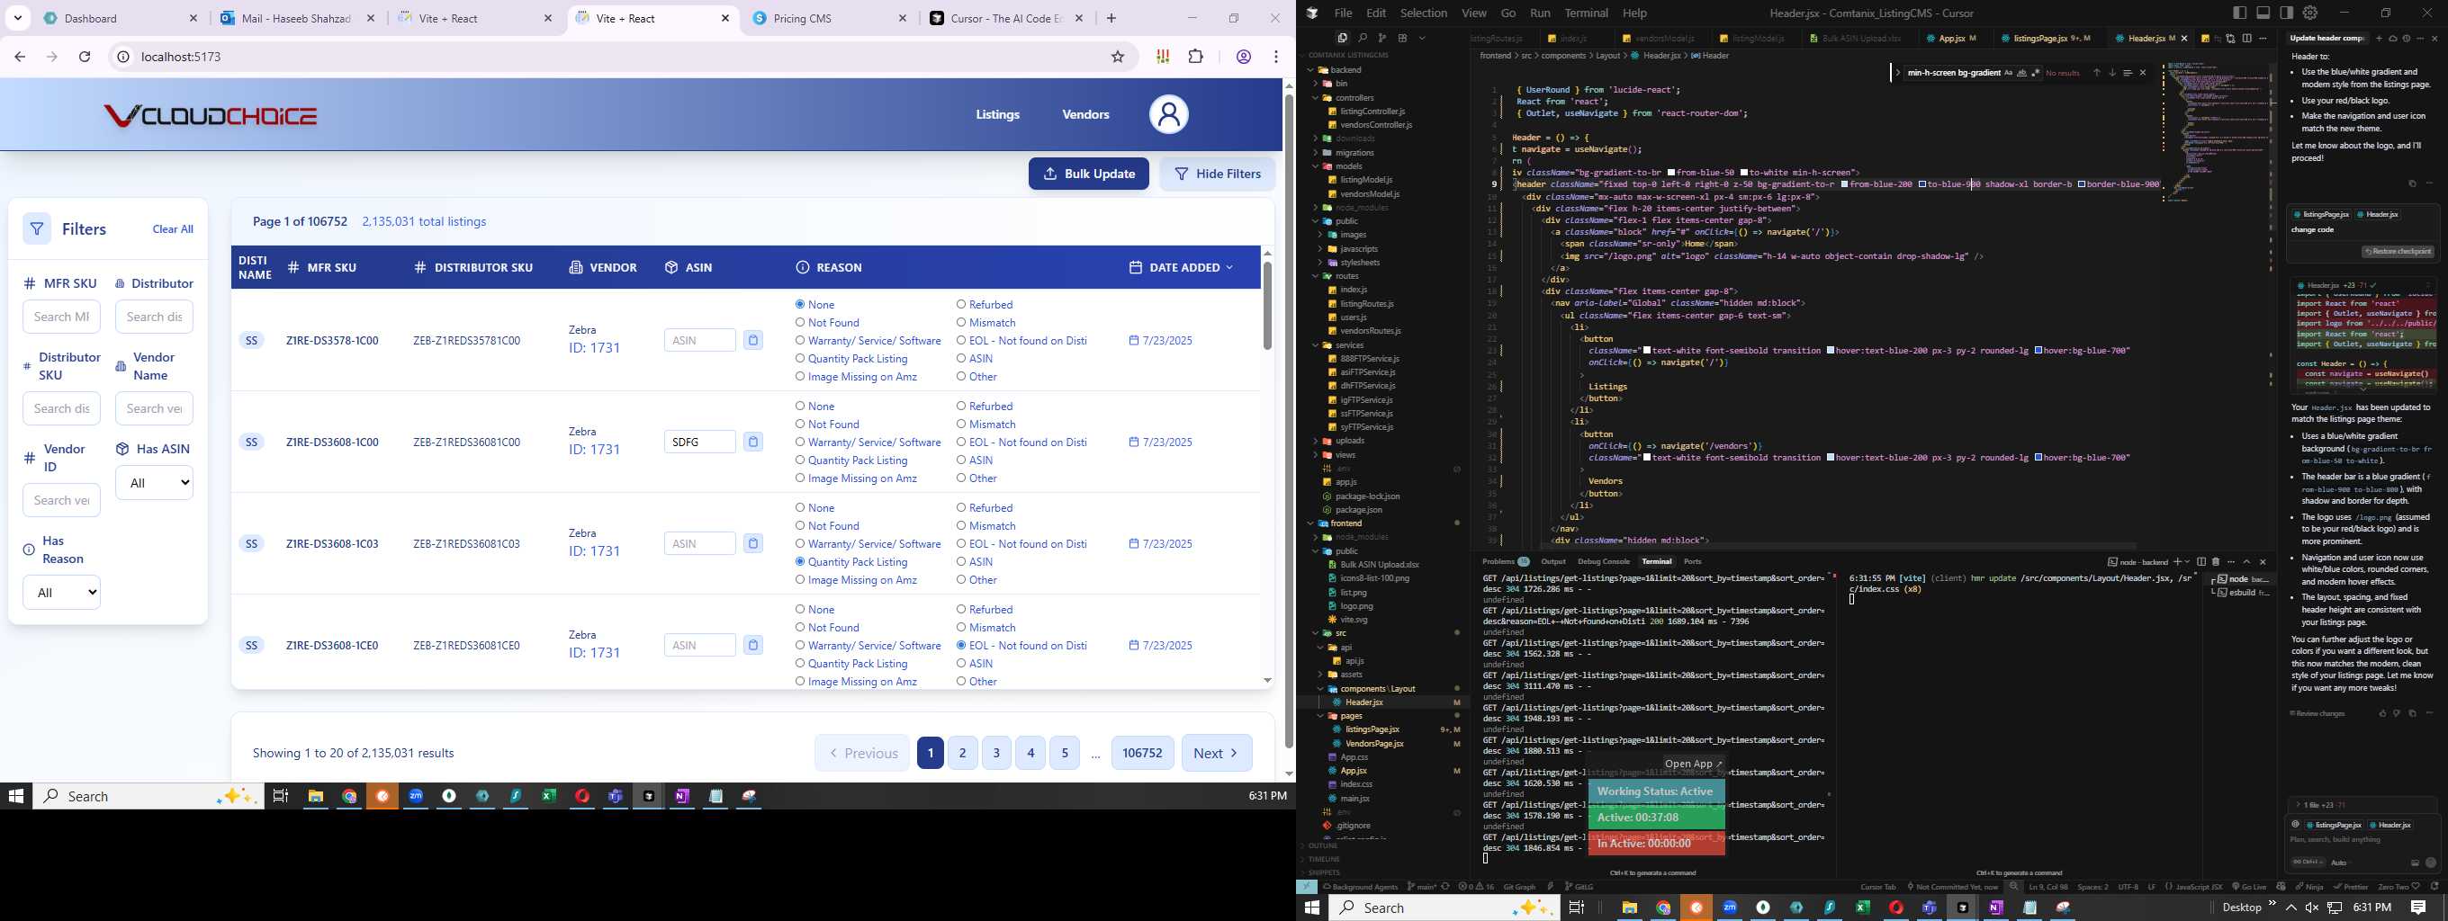Select Warranty/ Service/ Software for row Z1RE-DS3608-1CE0
This screenshot has width=2448, height=921.
[x=800, y=646]
